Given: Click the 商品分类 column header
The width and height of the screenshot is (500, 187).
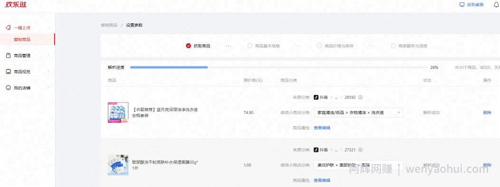Looking at the screenshot, I should [288, 80].
